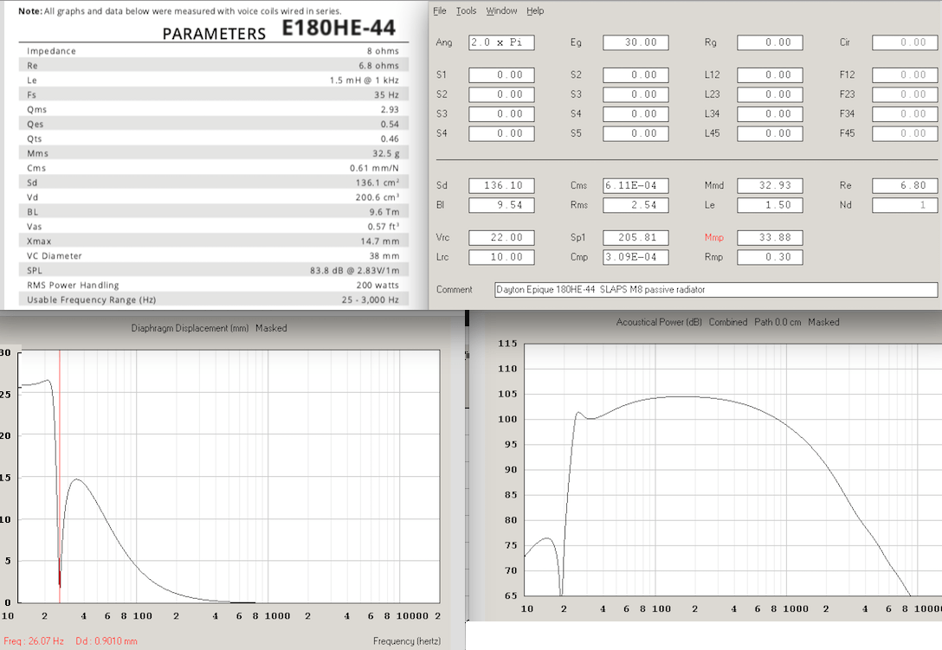Edit the Cmp field value 3.09E-04
The image size is (942, 650).
tap(636, 257)
